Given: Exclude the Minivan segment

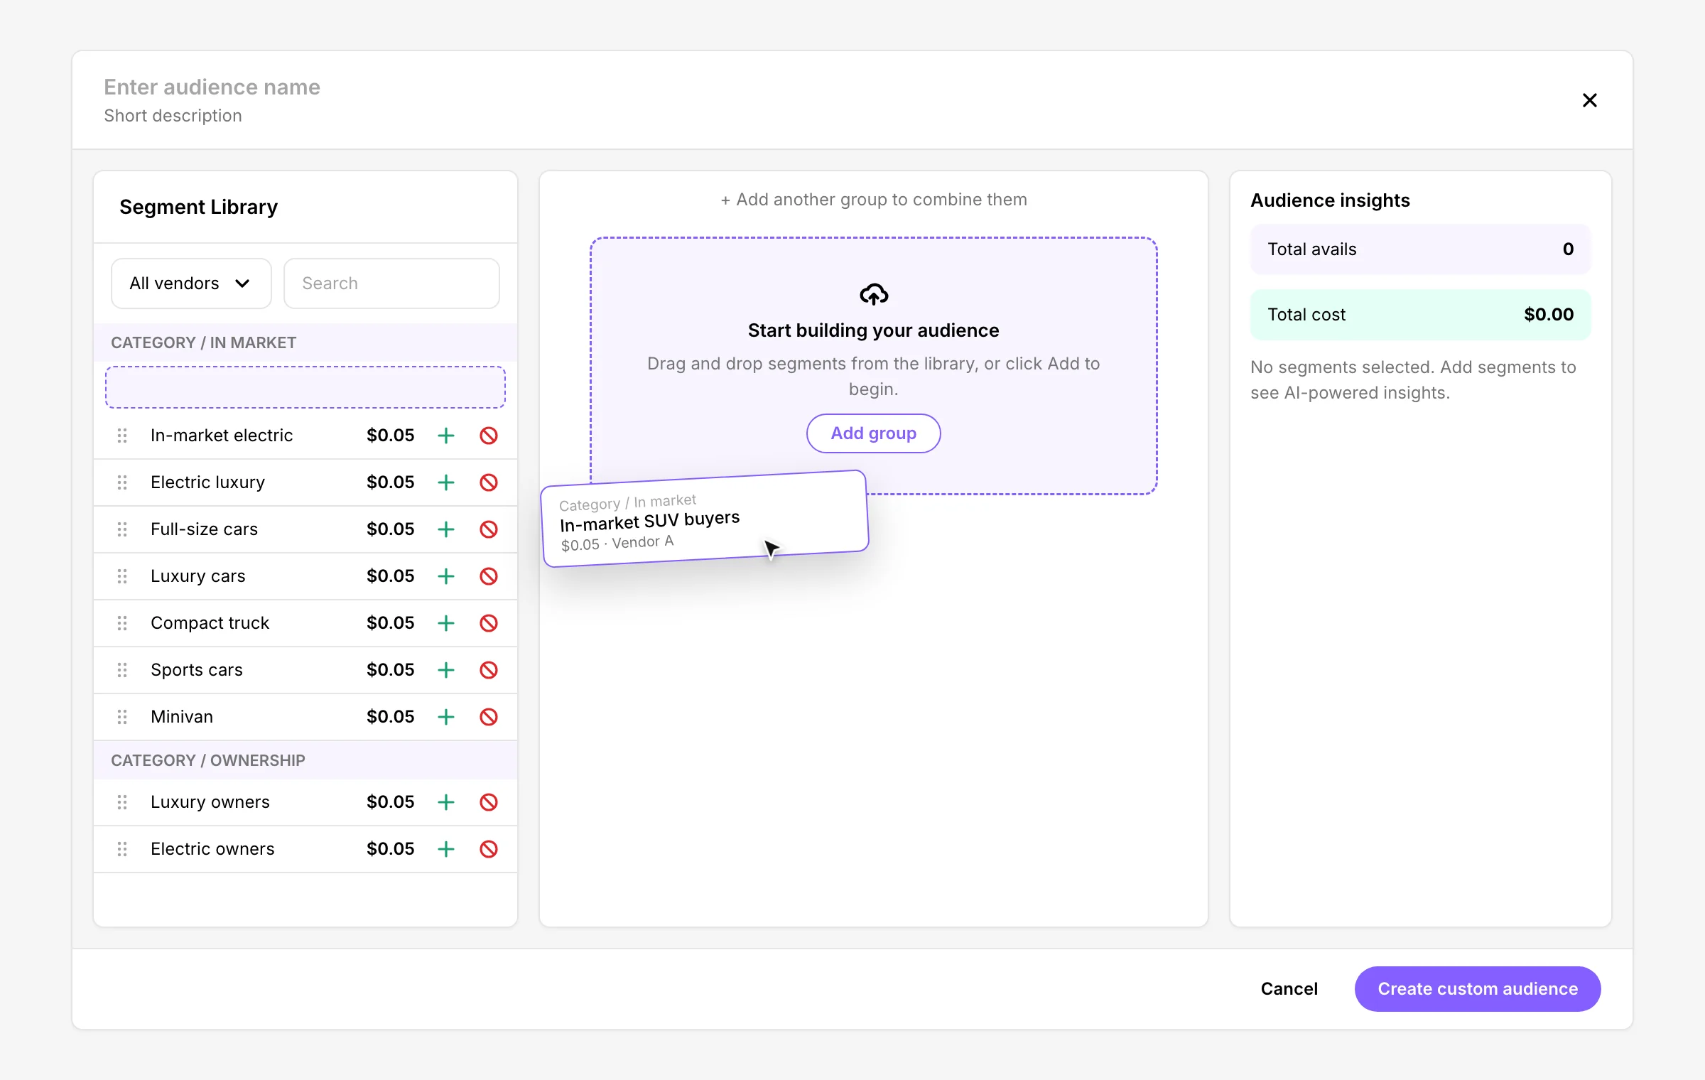Looking at the screenshot, I should click(x=489, y=717).
